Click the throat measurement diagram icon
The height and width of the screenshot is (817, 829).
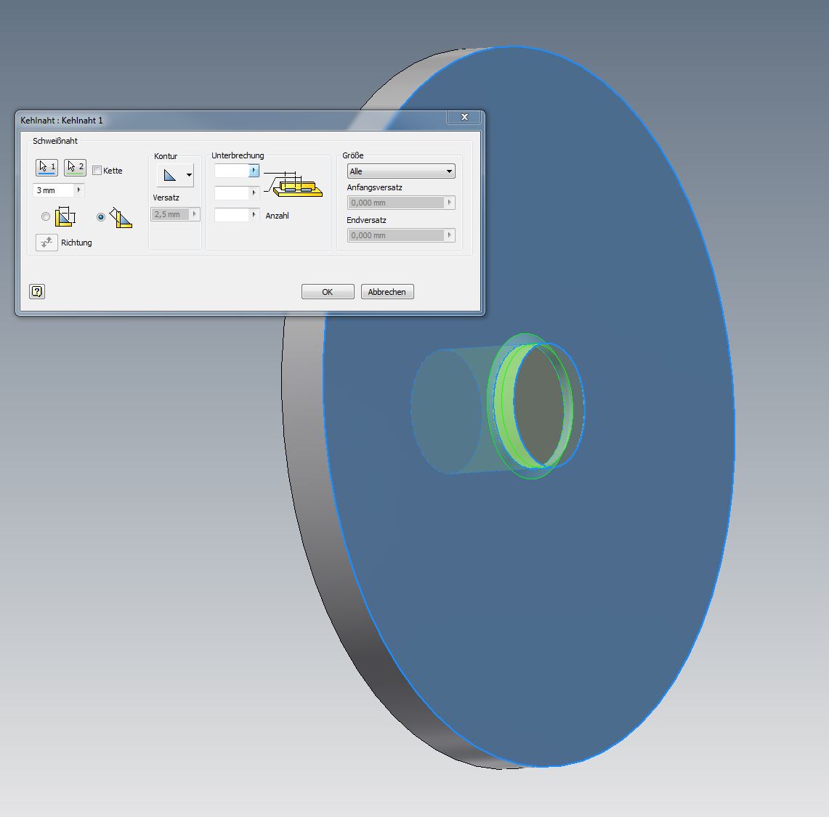pos(121,217)
